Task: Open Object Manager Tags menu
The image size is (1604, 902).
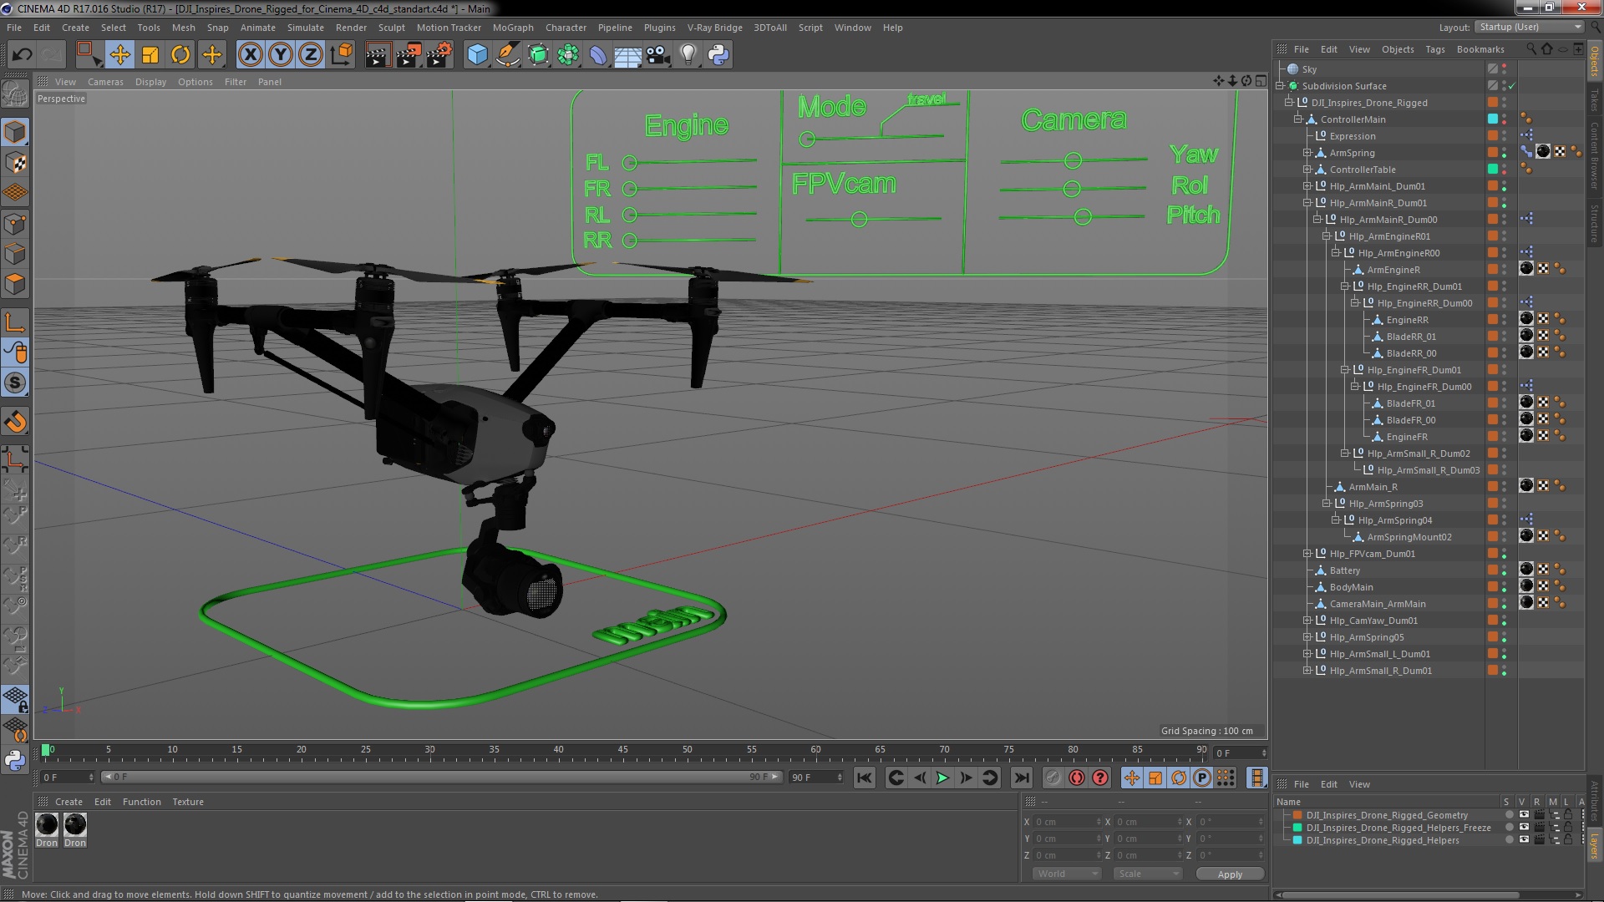Action: click(1434, 49)
